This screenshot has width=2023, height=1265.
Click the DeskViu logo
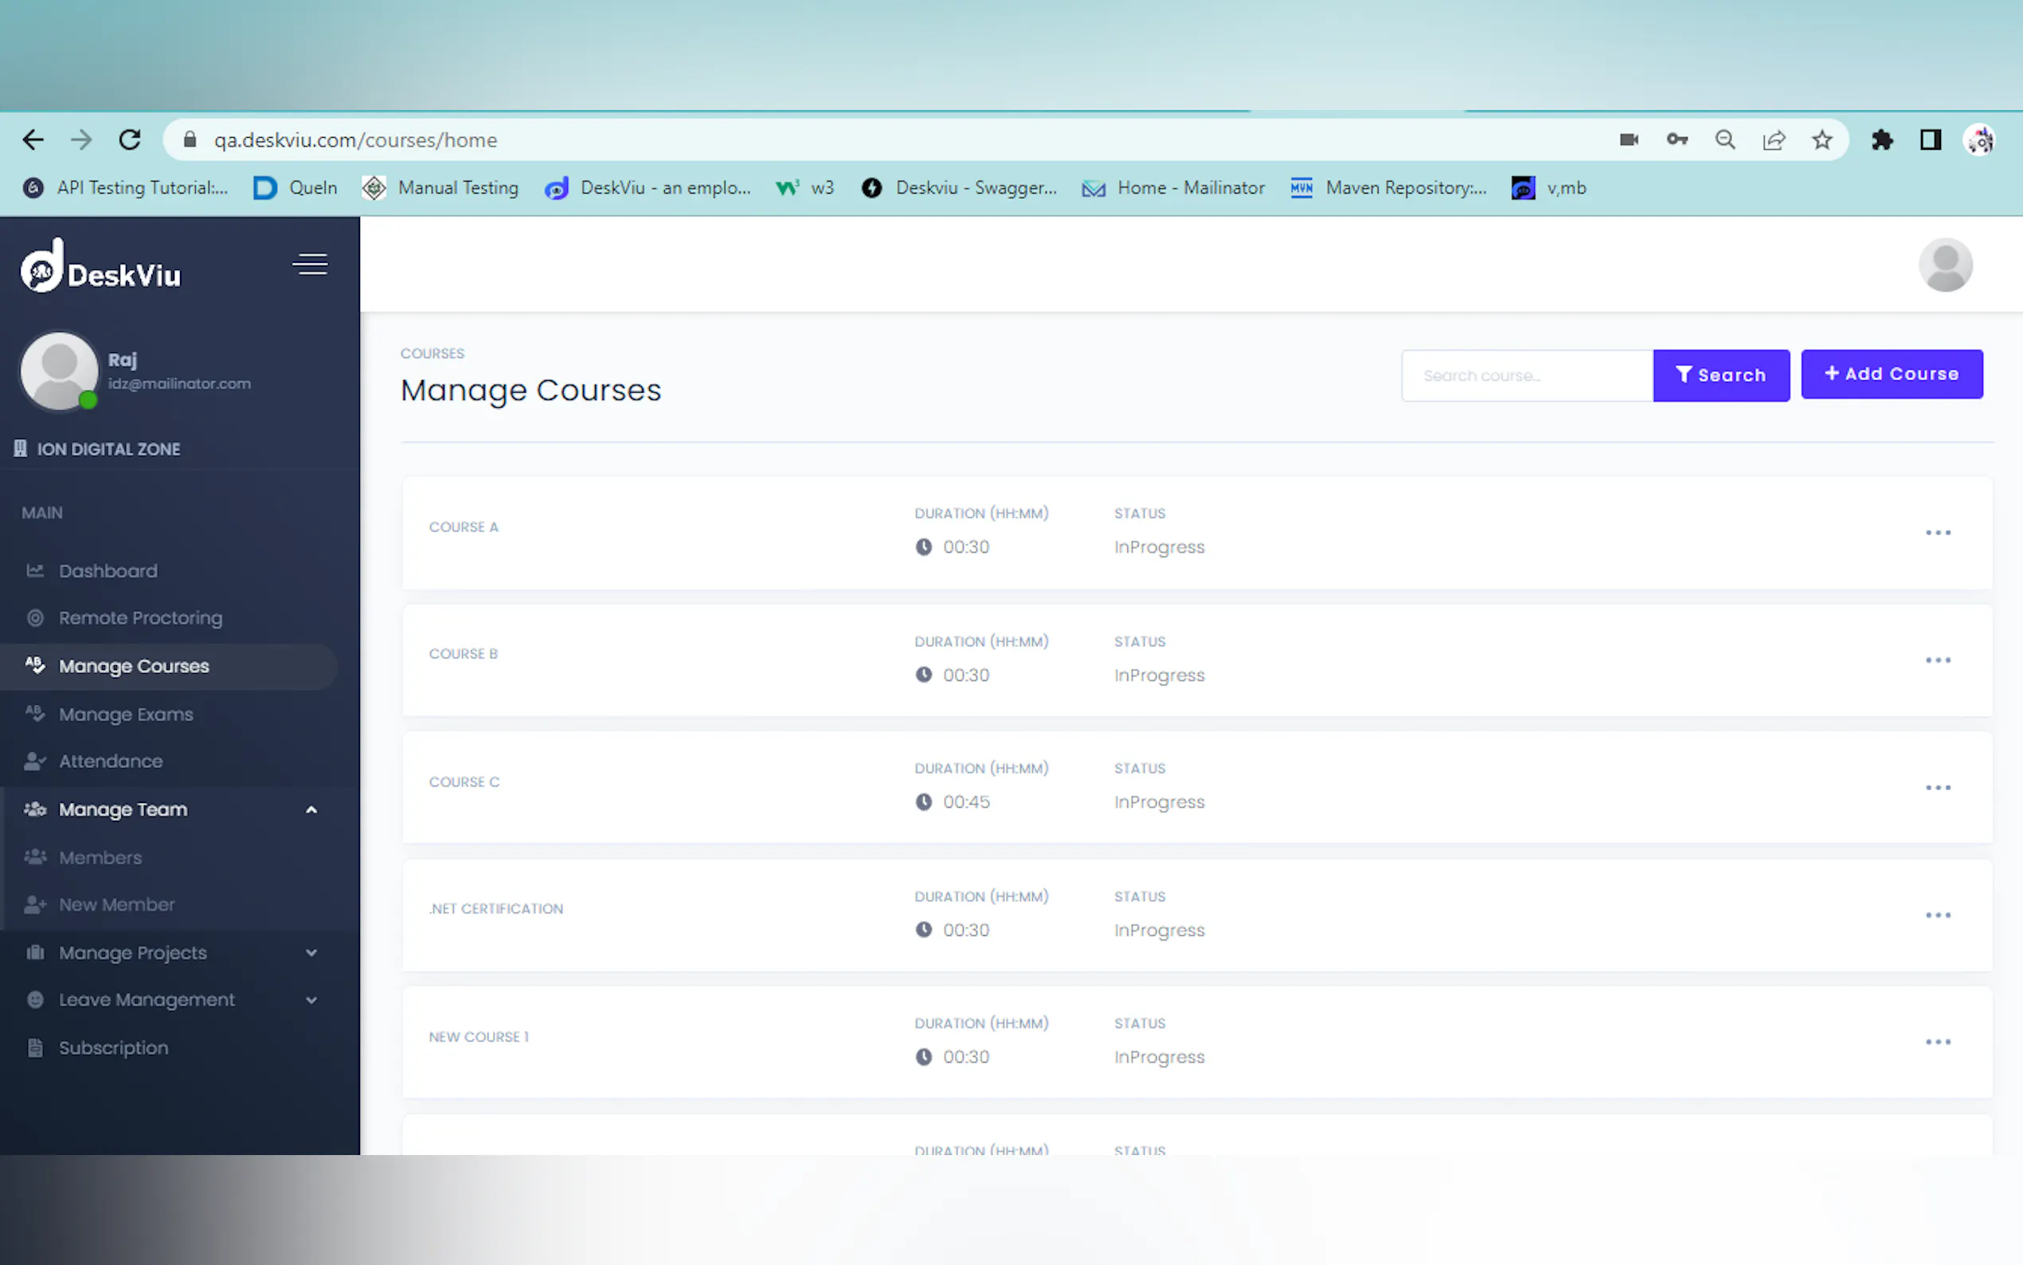[x=100, y=268]
